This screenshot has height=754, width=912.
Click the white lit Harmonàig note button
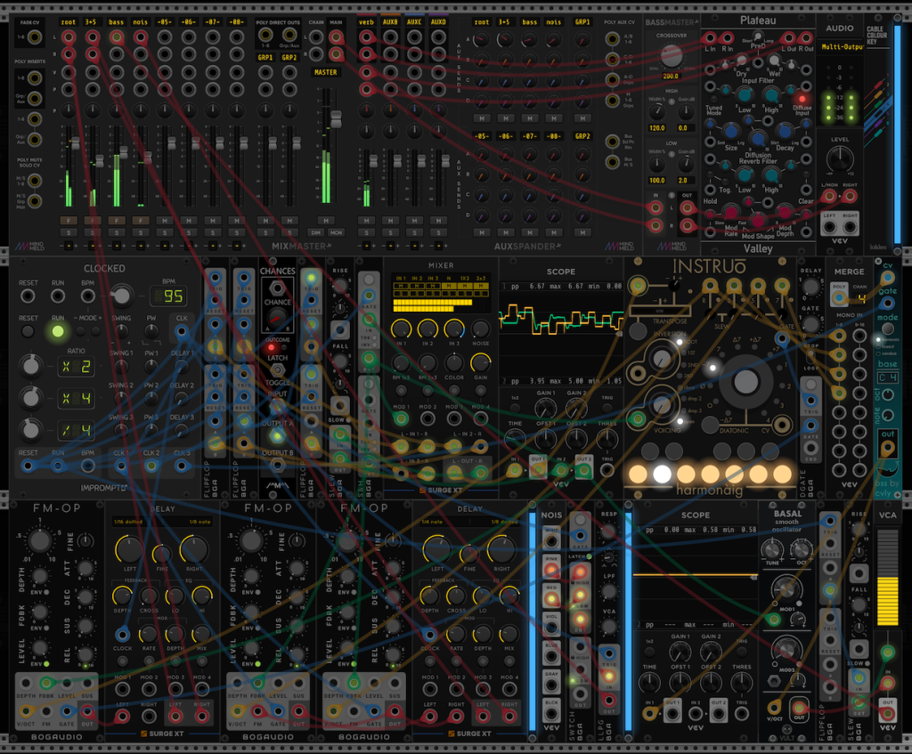[662, 474]
